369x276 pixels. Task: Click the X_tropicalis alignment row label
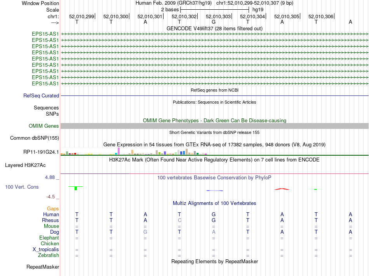tap(46, 250)
